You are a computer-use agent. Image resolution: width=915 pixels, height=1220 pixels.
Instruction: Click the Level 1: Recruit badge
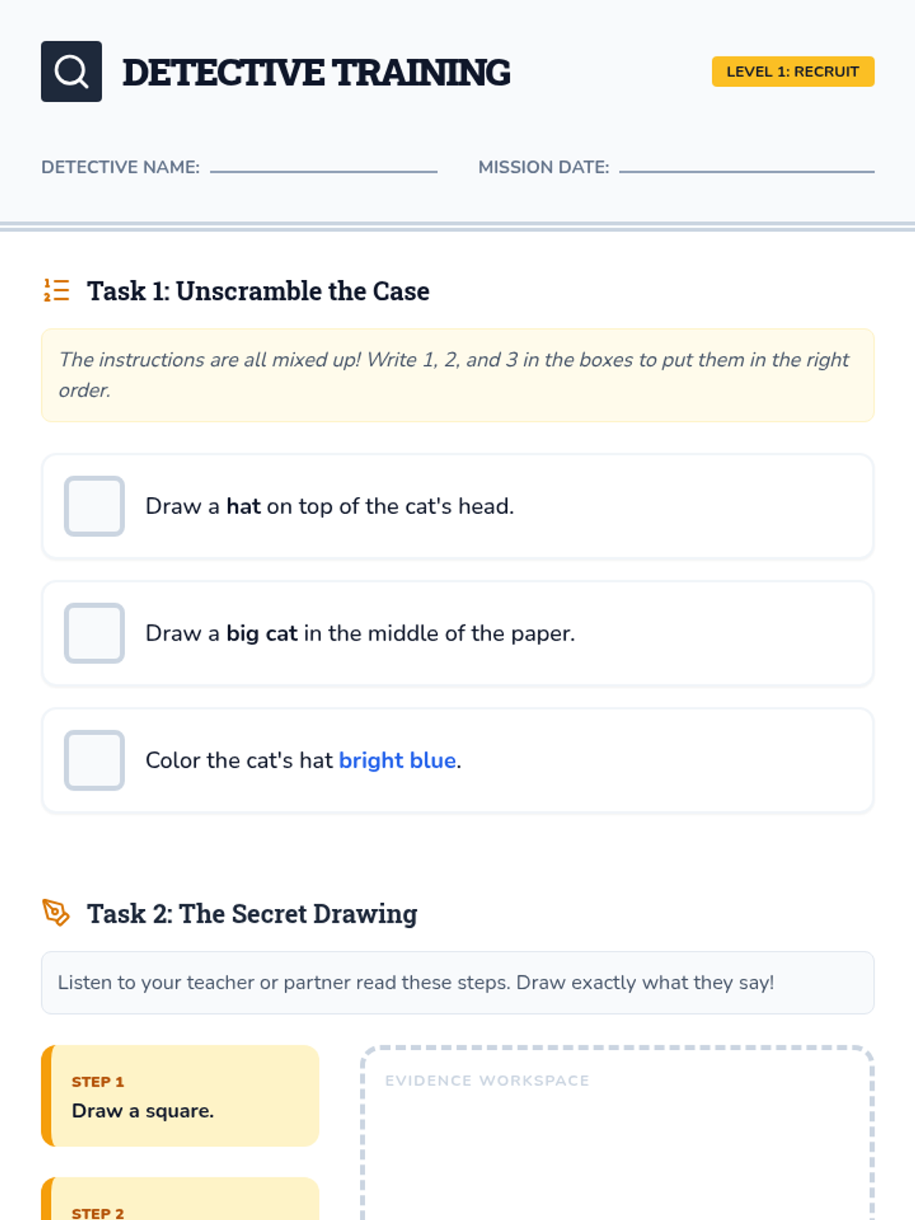[x=792, y=72]
